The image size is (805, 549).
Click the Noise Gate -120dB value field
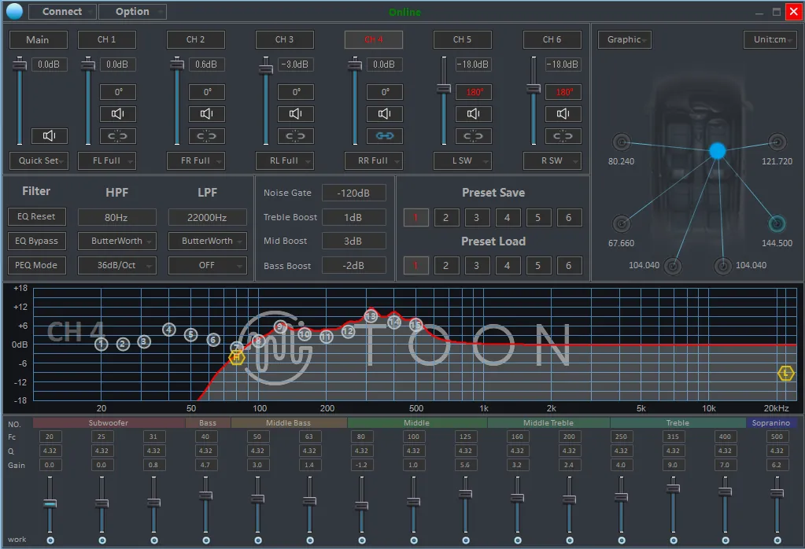point(353,193)
